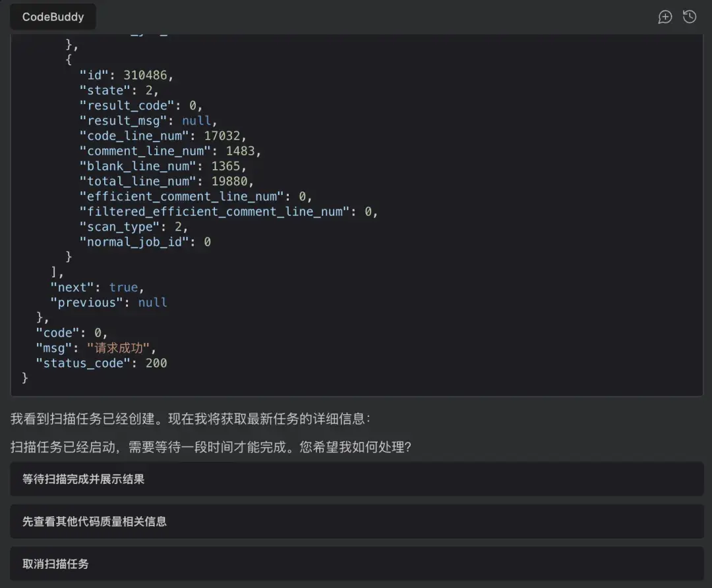Open recent sessions with the rewind-clock icon
The width and height of the screenshot is (712, 588).
click(690, 16)
